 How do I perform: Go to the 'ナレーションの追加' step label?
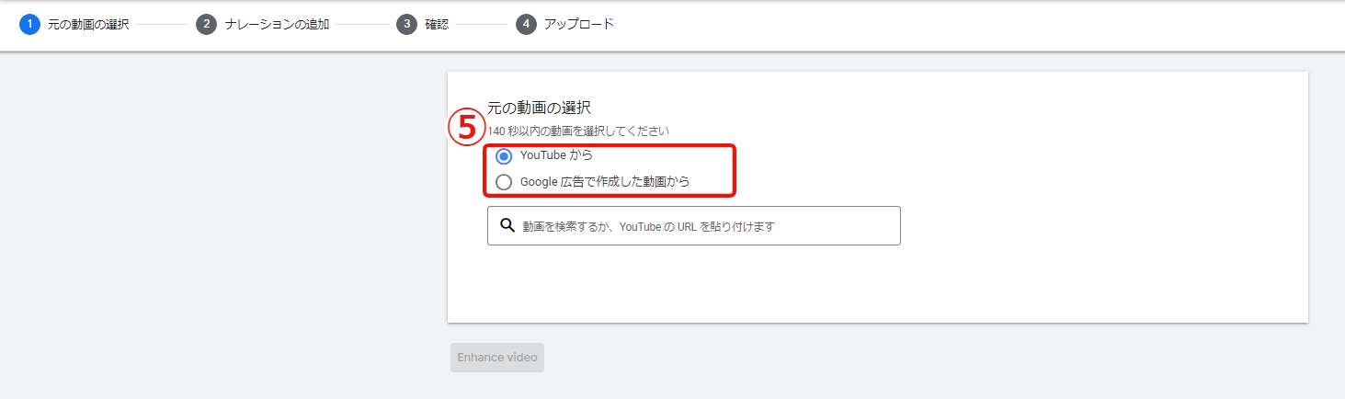coord(277,25)
